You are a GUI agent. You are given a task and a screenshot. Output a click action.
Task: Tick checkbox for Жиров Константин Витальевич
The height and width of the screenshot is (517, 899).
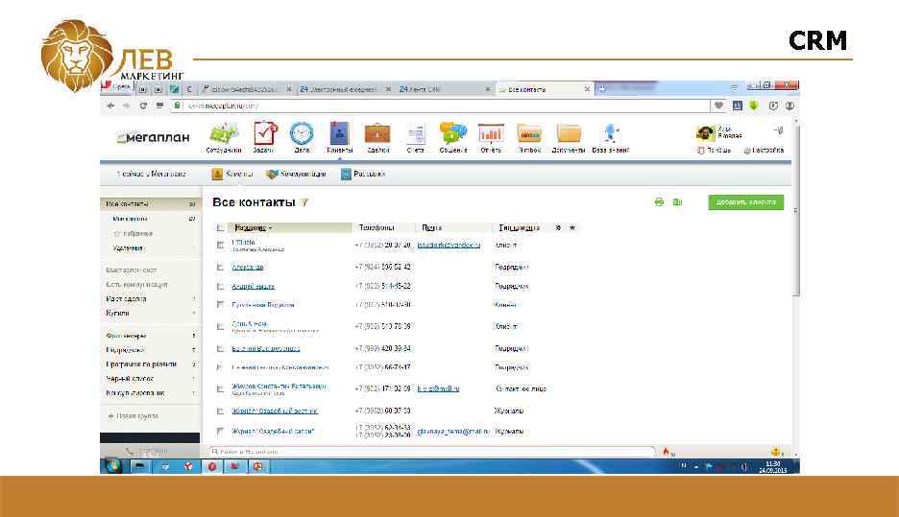pyautogui.click(x=220, y=388)
